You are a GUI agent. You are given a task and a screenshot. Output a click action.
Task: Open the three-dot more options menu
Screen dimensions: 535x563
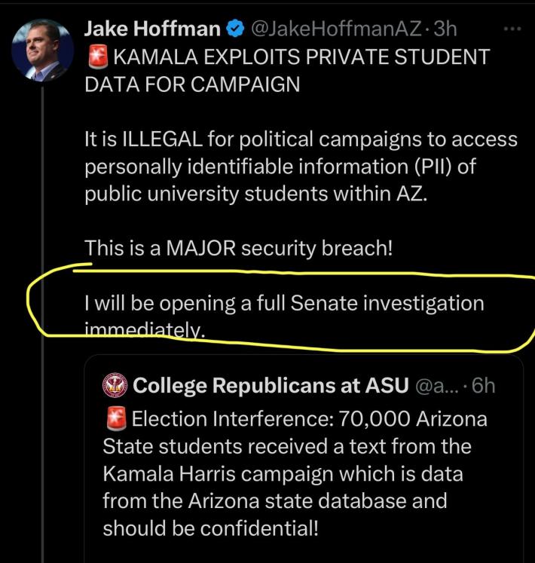coord(512,29)
